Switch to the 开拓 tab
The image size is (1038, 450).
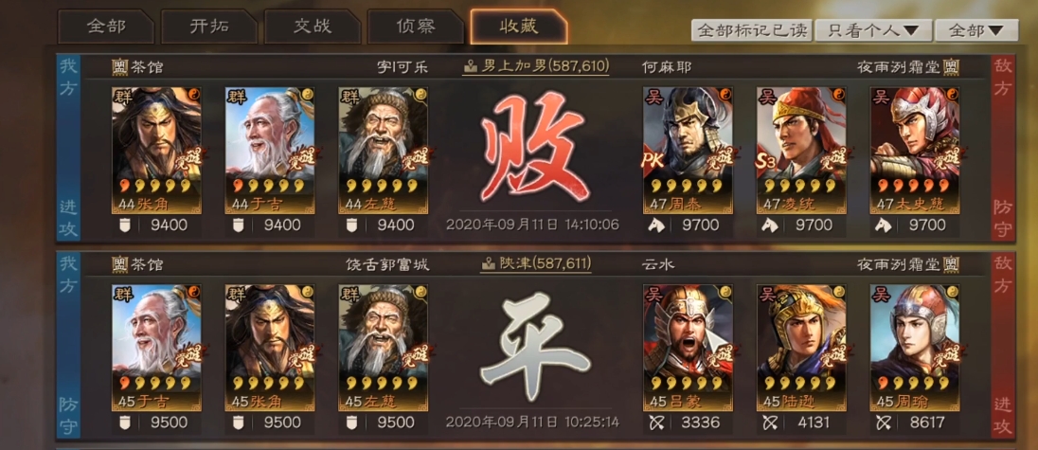[x=209, y=27]
